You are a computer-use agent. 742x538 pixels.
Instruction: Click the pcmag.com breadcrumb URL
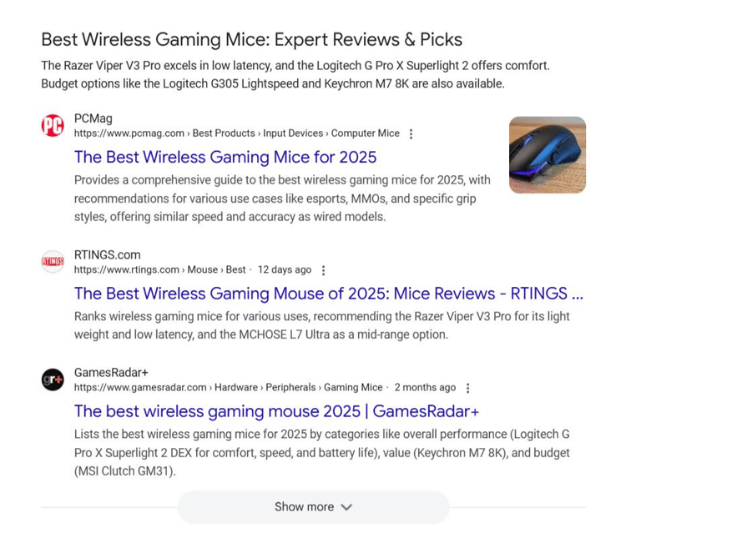(x=129, y=133)
